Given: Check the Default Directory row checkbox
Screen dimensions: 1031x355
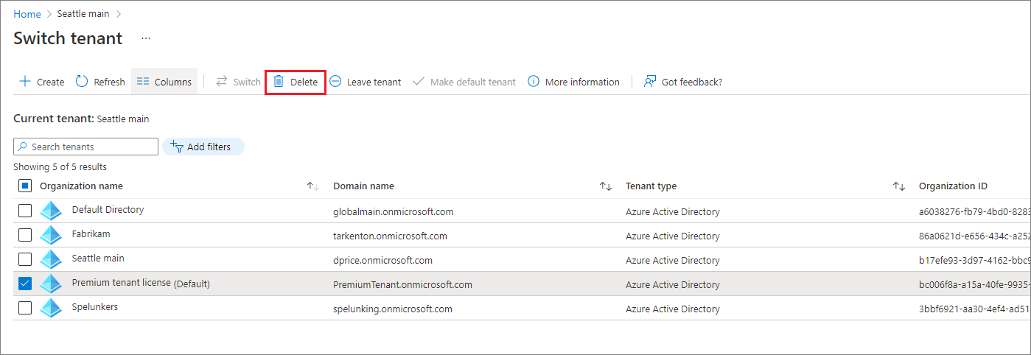Looking at the screenshot, I should 25,211.
